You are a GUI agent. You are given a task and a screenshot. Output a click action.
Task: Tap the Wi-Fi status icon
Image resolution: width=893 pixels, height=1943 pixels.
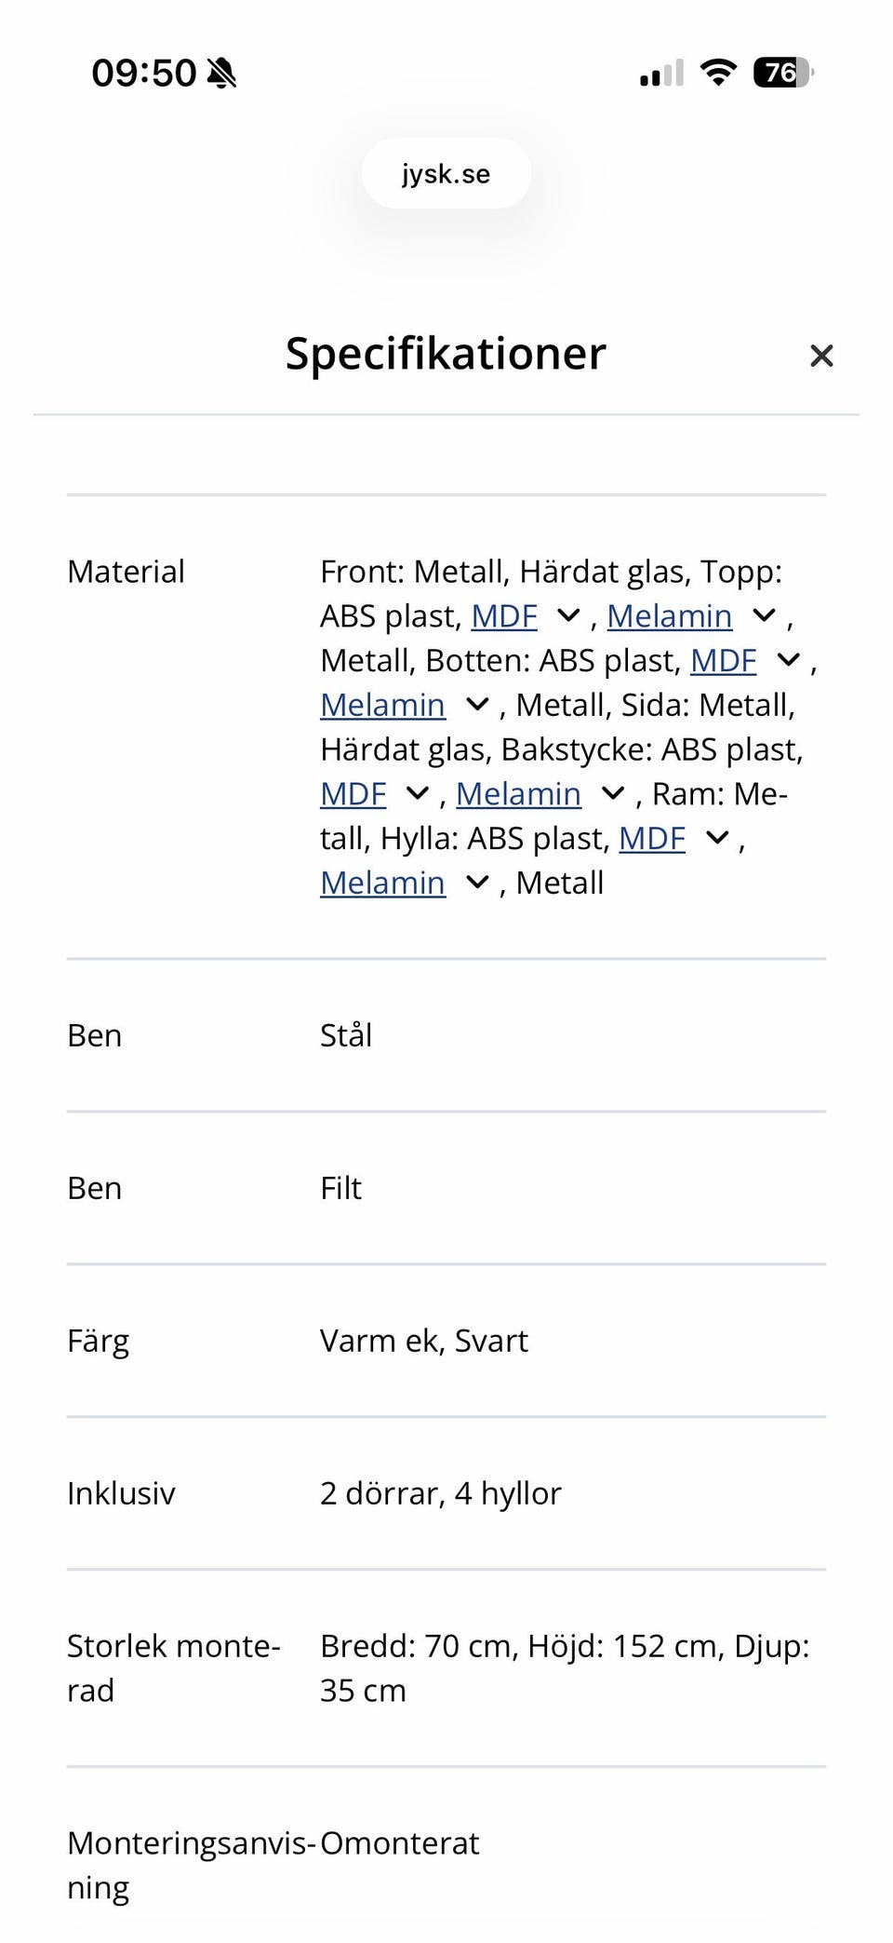(717, 73)
